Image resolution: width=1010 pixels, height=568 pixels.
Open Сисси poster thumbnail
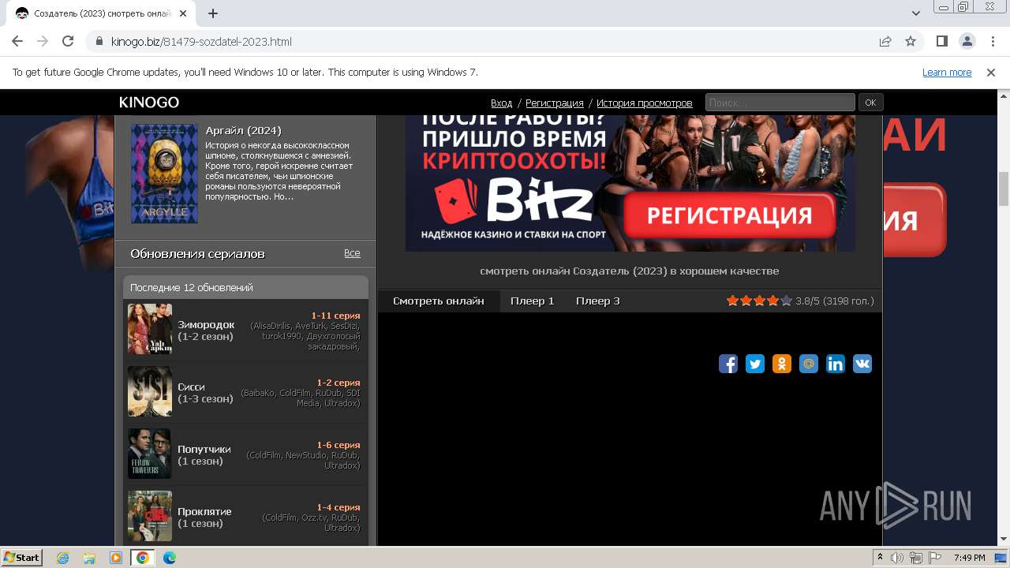[x=150, y=391]
